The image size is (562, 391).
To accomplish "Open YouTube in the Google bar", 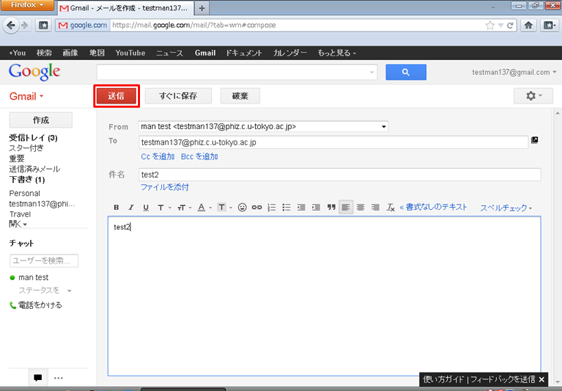I will 130,53.
